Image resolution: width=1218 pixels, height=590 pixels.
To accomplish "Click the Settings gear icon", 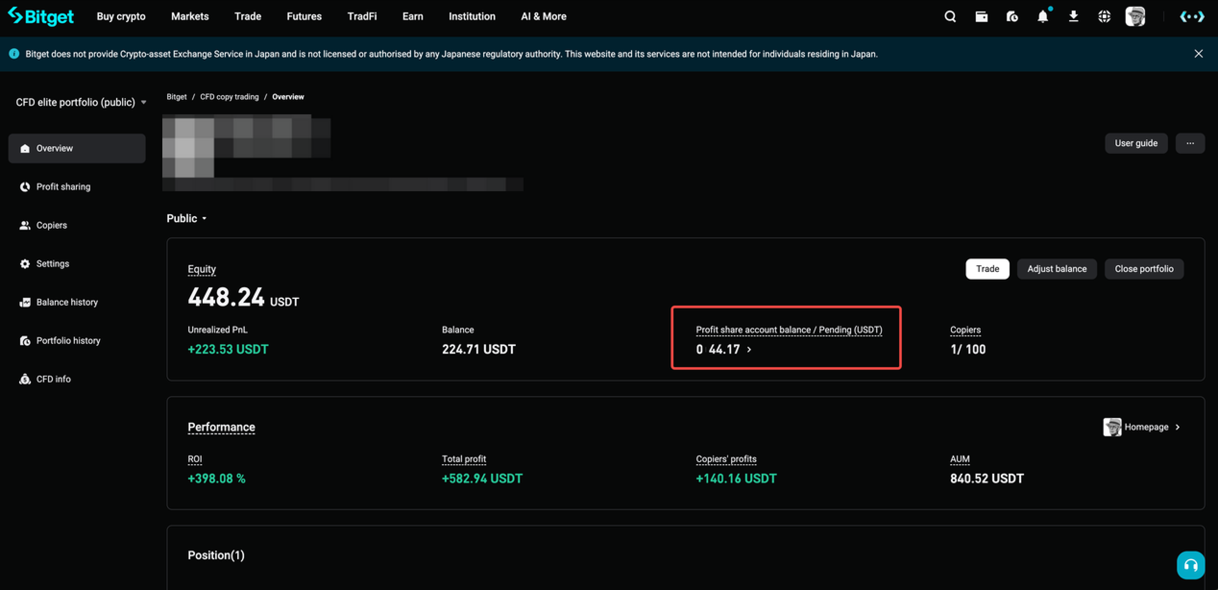I will tap(25, 264).
